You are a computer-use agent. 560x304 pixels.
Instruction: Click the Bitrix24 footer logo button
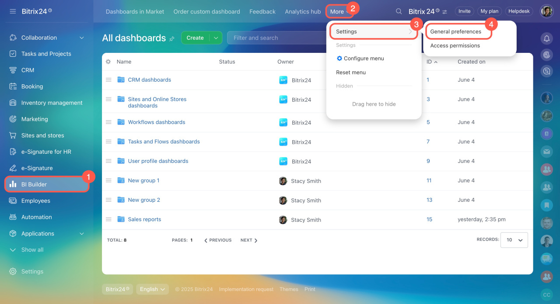pyautogui.click(x=118, y=289)
